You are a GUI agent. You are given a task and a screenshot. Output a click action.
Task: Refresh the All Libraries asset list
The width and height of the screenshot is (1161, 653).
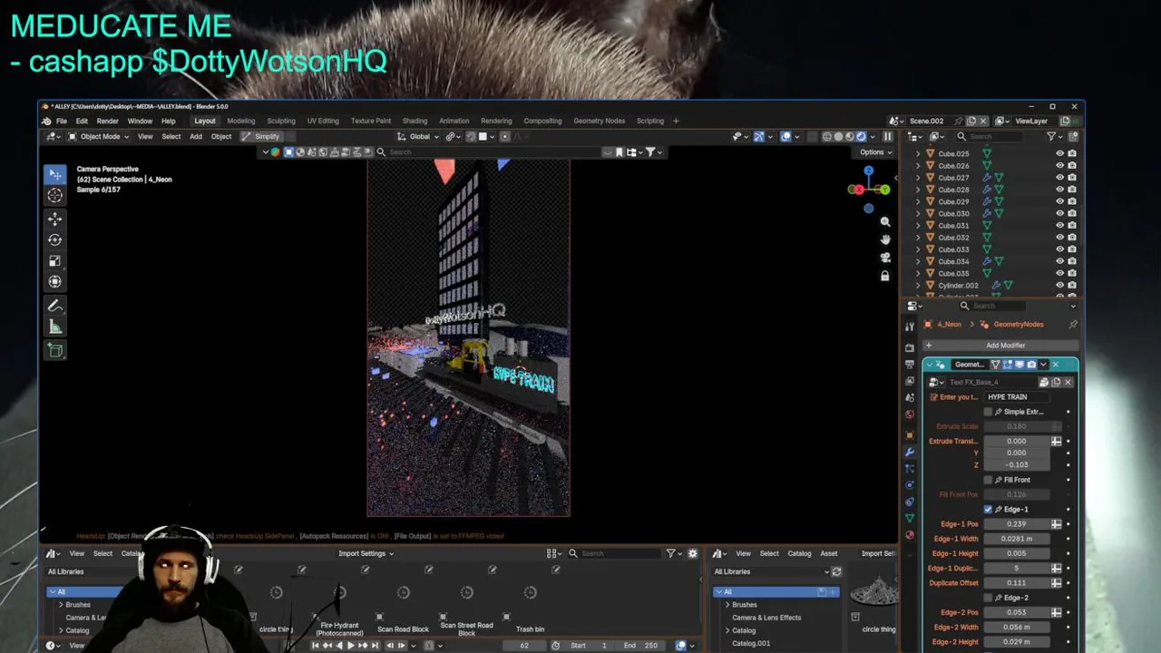pyautogui.click(x=836, y=571)
